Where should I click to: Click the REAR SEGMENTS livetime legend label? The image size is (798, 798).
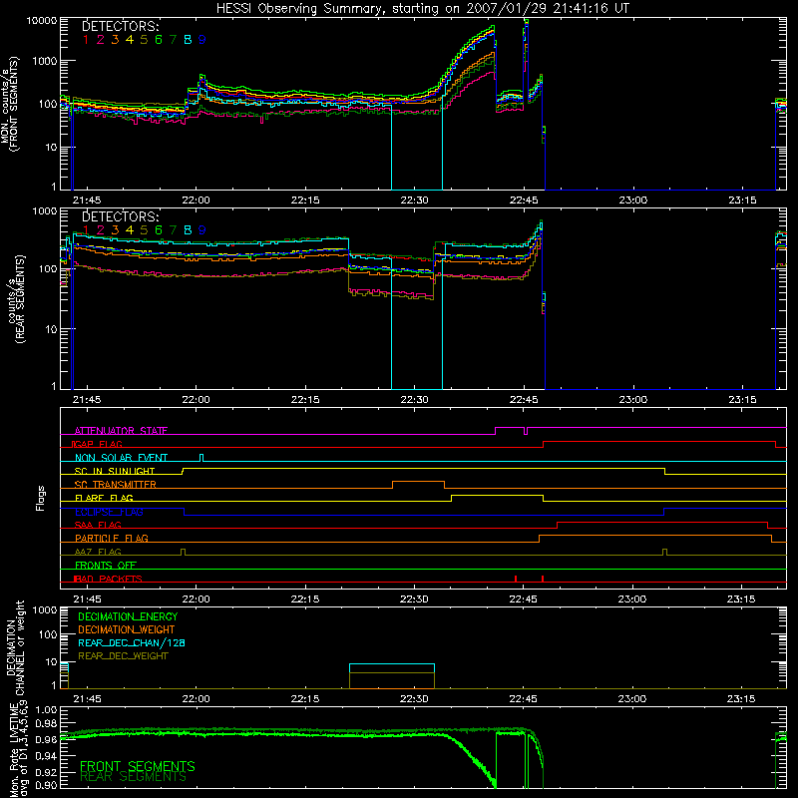point(134,777)
